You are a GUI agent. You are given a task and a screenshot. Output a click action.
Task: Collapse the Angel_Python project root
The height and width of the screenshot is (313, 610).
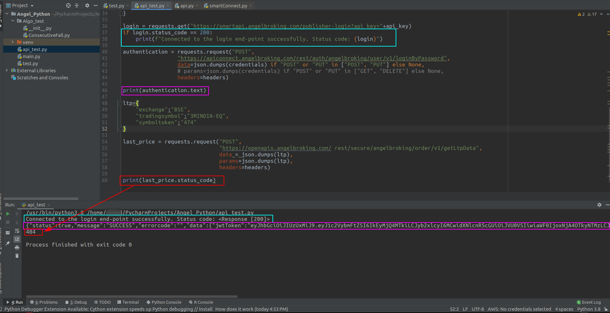[x=7, y=14]
